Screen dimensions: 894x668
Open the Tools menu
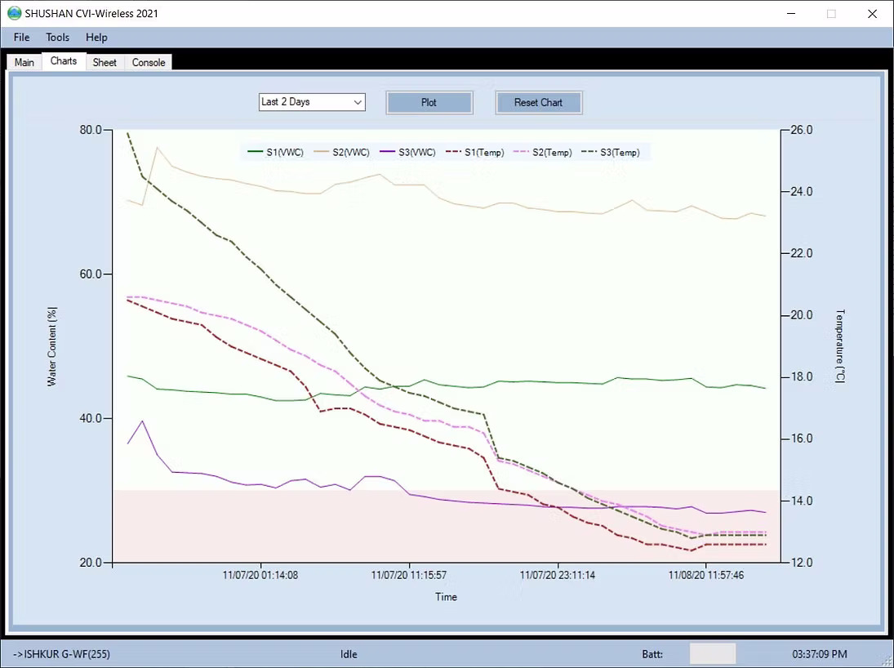pos(58,38)
